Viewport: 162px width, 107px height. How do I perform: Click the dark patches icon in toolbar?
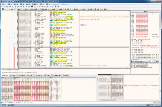(x=32, y=7)
